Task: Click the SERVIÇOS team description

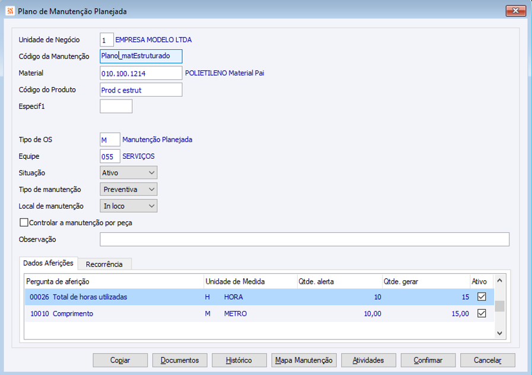Action: pyautogui.click(x=138, y=156)
